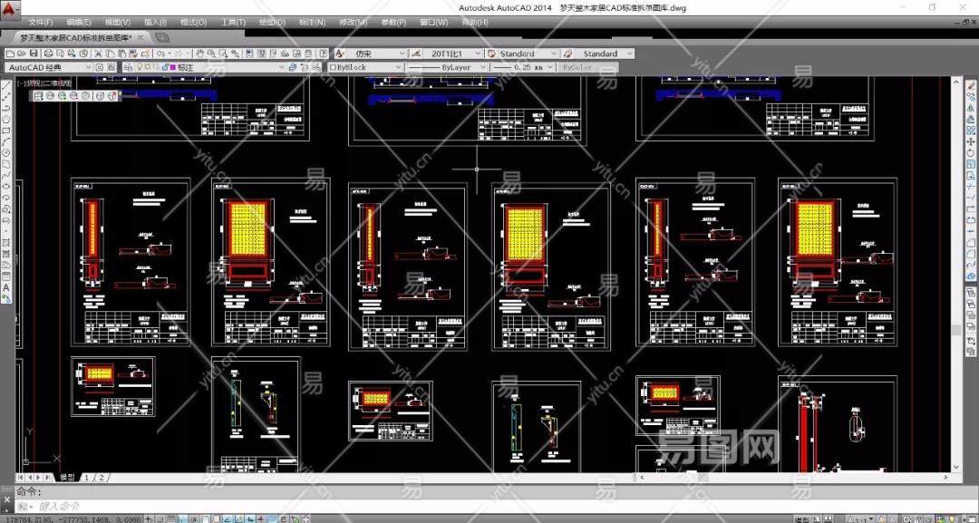Viewport: 979px width, 523px height.
Task: Open the 插入(I) menu
Action: pos(156,23)
